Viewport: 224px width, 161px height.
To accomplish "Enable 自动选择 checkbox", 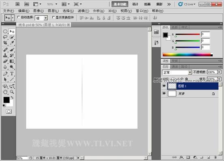I will click(19, 17).
